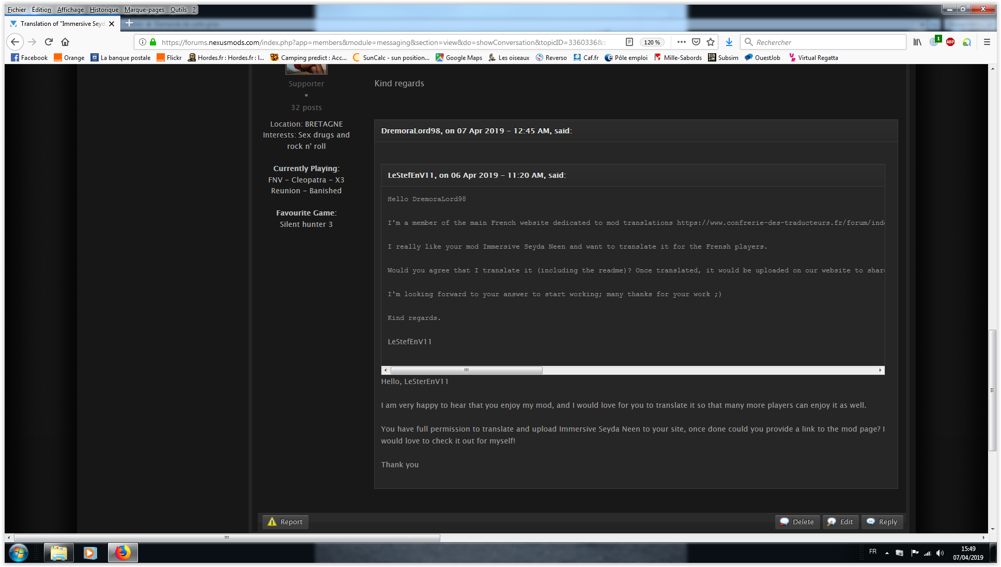The height and width of the screenshot is (567, 1001).
Task: Toggle reader view icon in address bar
Action: 629,42
